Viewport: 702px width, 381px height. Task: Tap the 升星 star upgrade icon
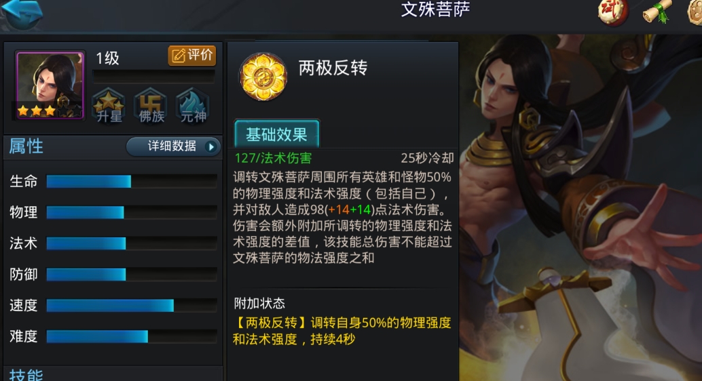coord(109,106)
